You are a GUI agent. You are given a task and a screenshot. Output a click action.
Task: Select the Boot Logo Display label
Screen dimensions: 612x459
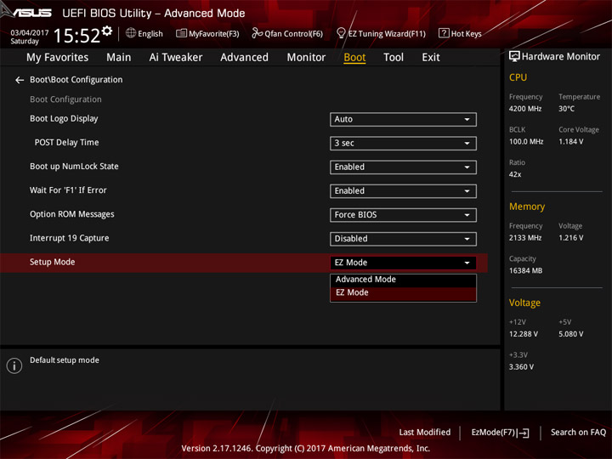[x=64, y=119]
